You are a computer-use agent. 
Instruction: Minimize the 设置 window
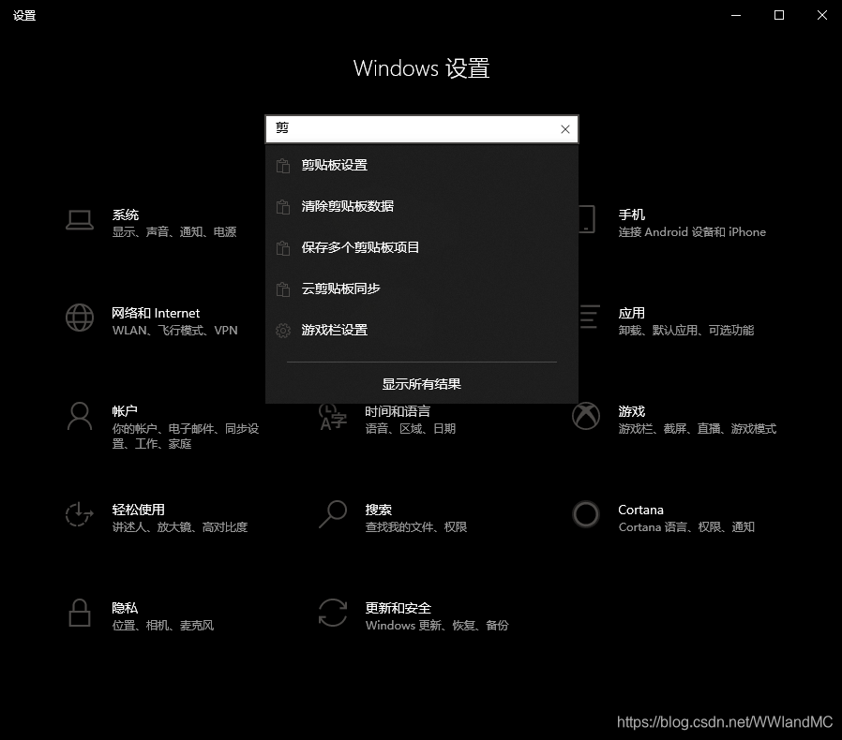tap(736, 15)
